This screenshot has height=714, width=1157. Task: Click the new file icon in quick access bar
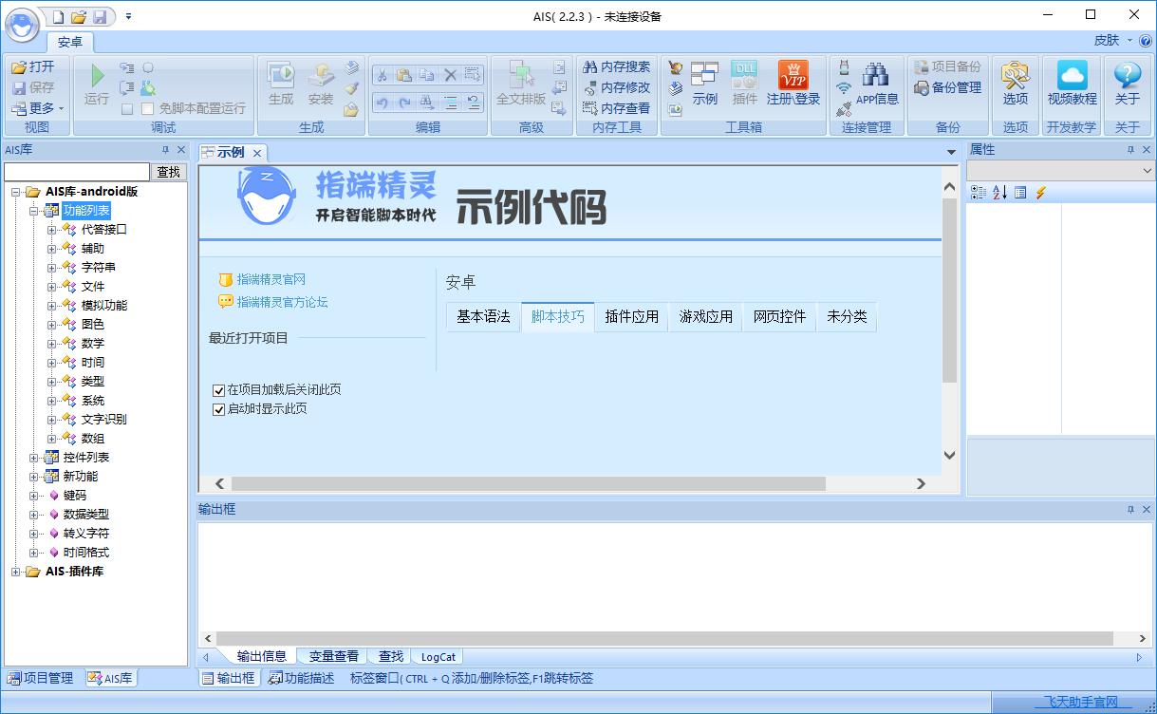59,16
